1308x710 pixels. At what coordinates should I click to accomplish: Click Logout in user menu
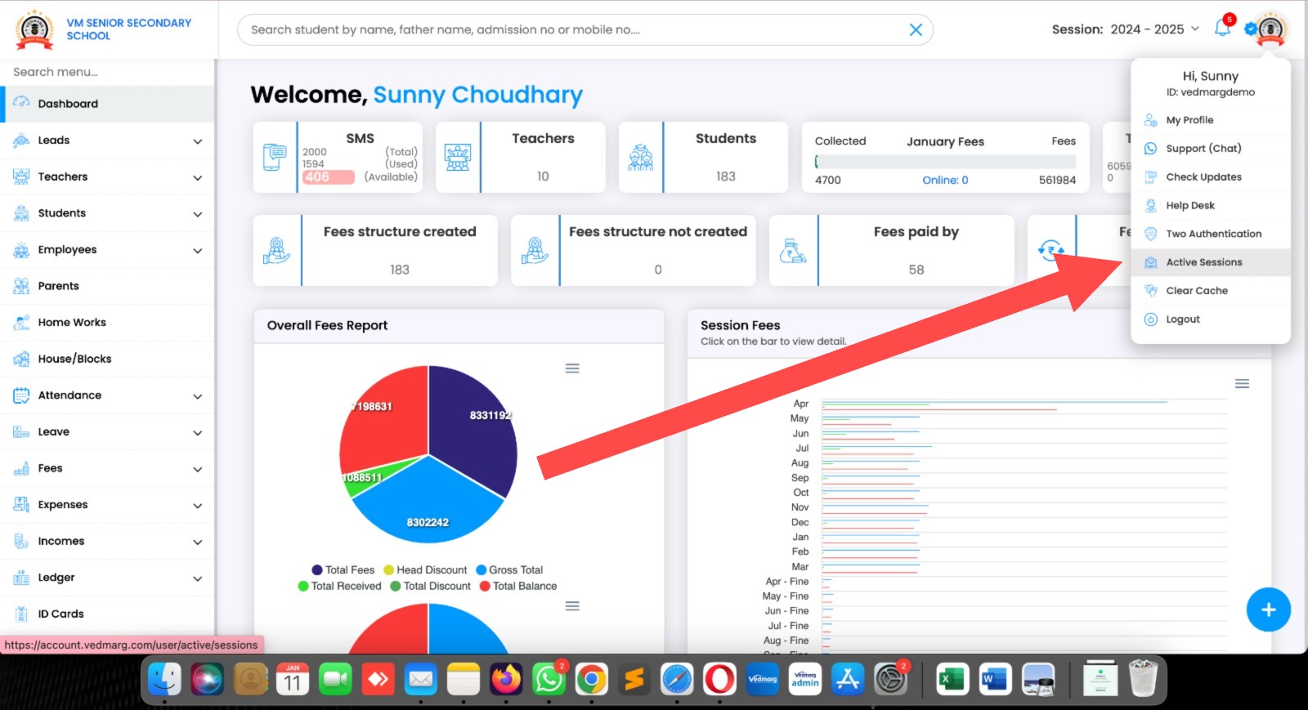click(1211, 319)
